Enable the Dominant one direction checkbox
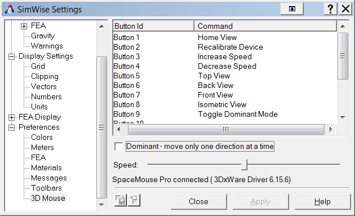355x216 pixels. tap(119, 147)
